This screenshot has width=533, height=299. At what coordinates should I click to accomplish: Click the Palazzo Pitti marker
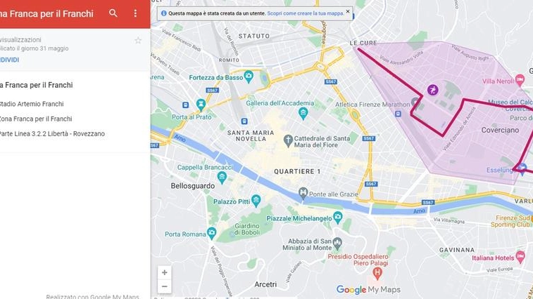pos(256,201)
